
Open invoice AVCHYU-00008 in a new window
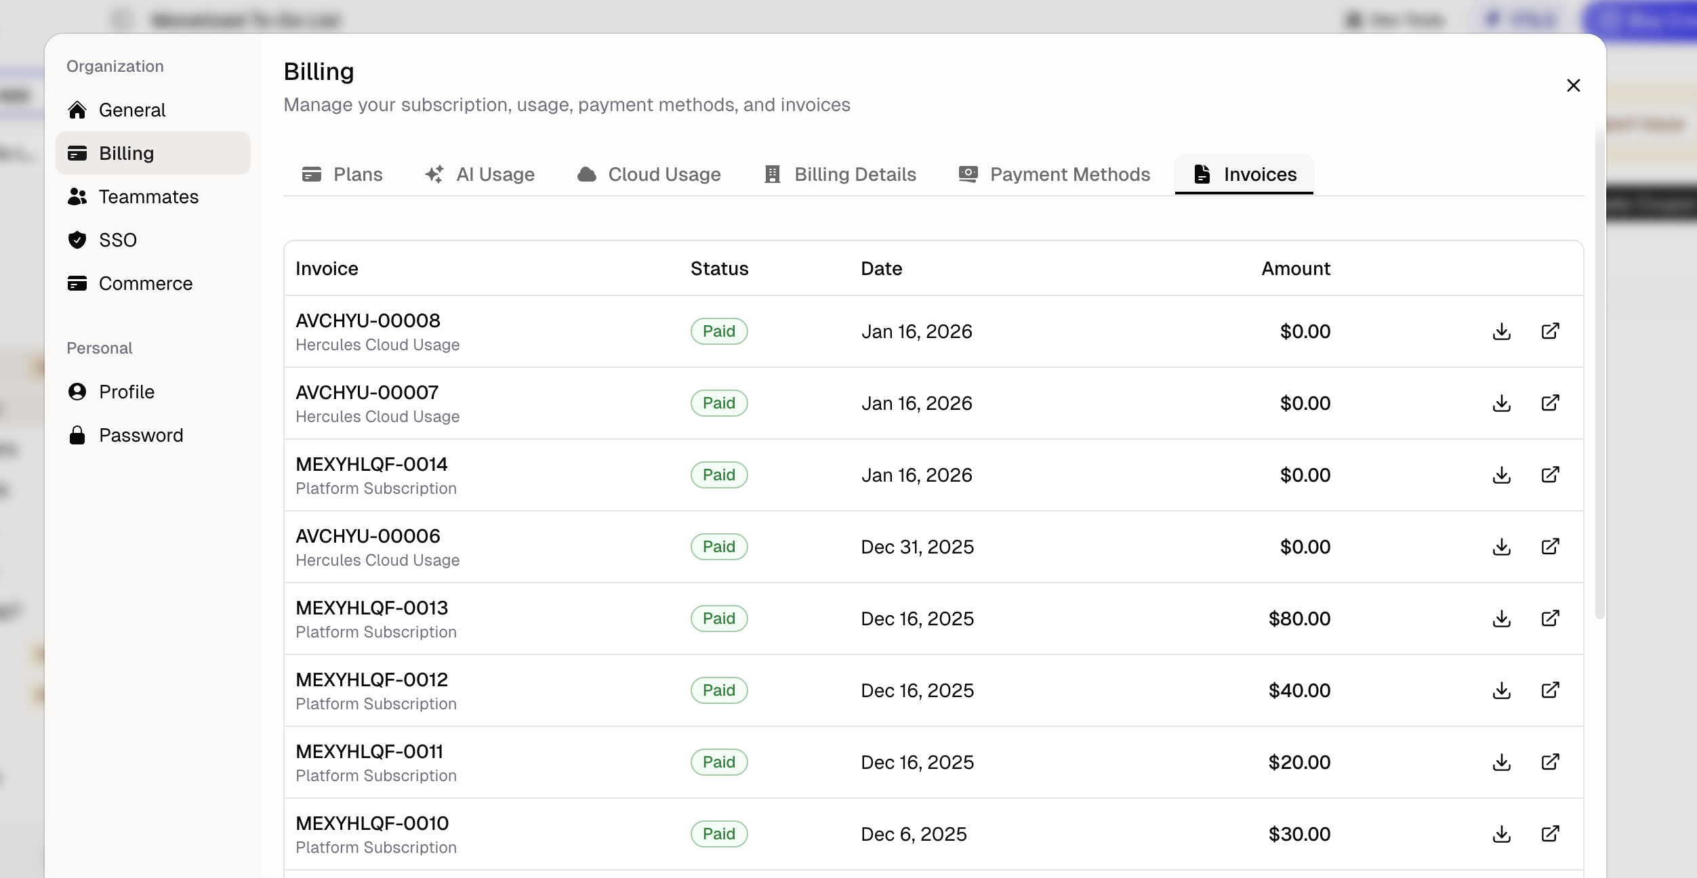tap(1551, 331)
